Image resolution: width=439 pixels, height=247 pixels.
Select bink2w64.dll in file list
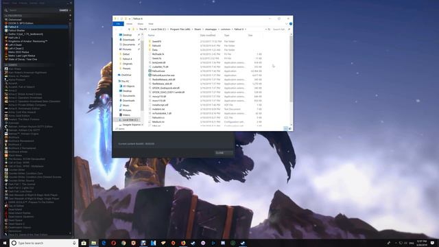(158, 62)
